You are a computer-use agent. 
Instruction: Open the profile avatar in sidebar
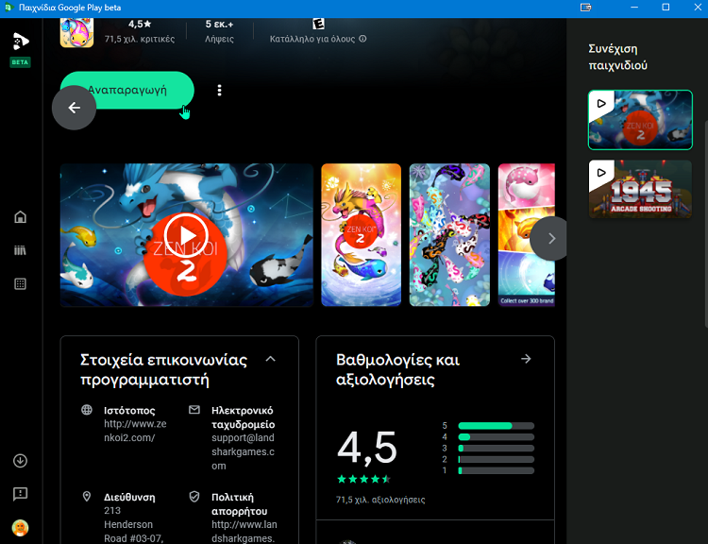(x=21, y=527)
